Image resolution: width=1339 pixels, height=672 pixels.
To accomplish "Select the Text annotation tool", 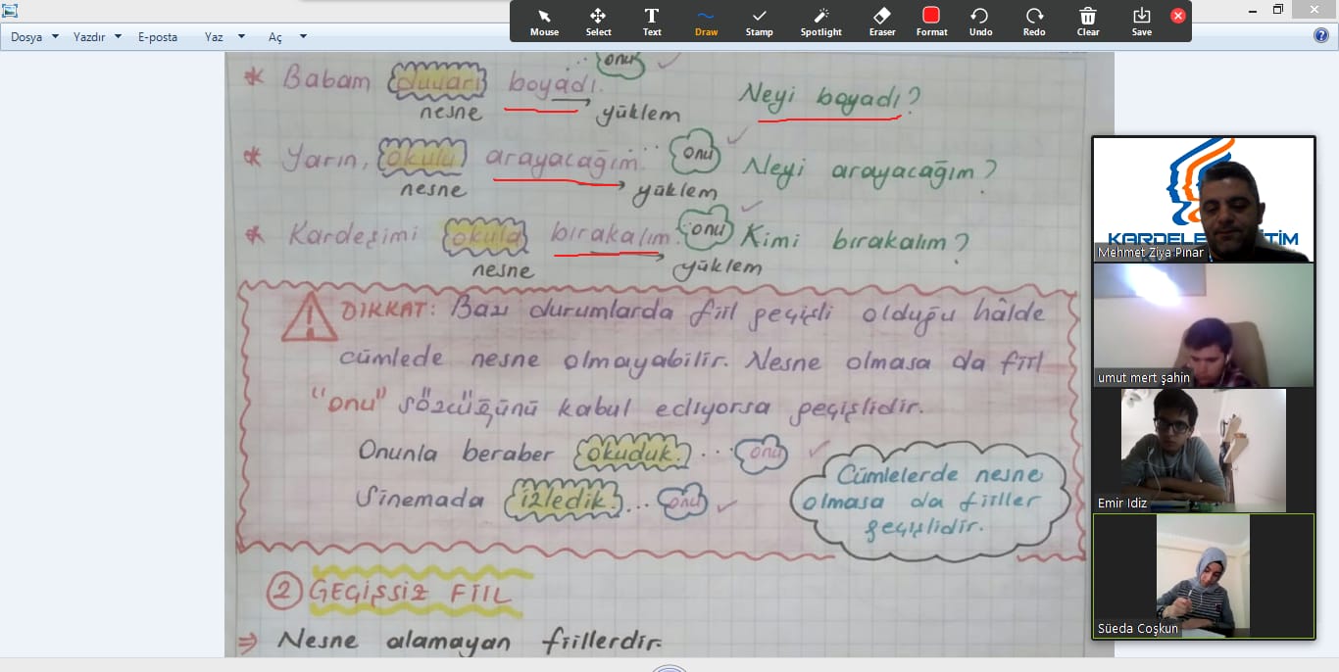I will (x=652, y=21).
